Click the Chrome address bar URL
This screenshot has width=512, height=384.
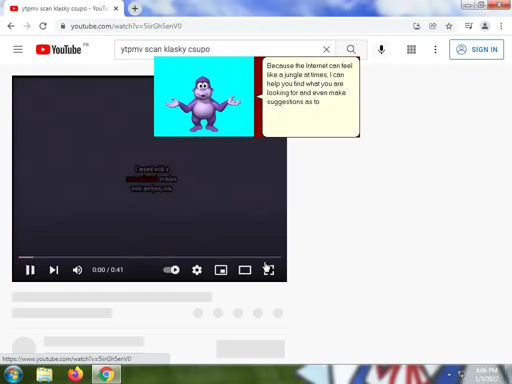126,26
